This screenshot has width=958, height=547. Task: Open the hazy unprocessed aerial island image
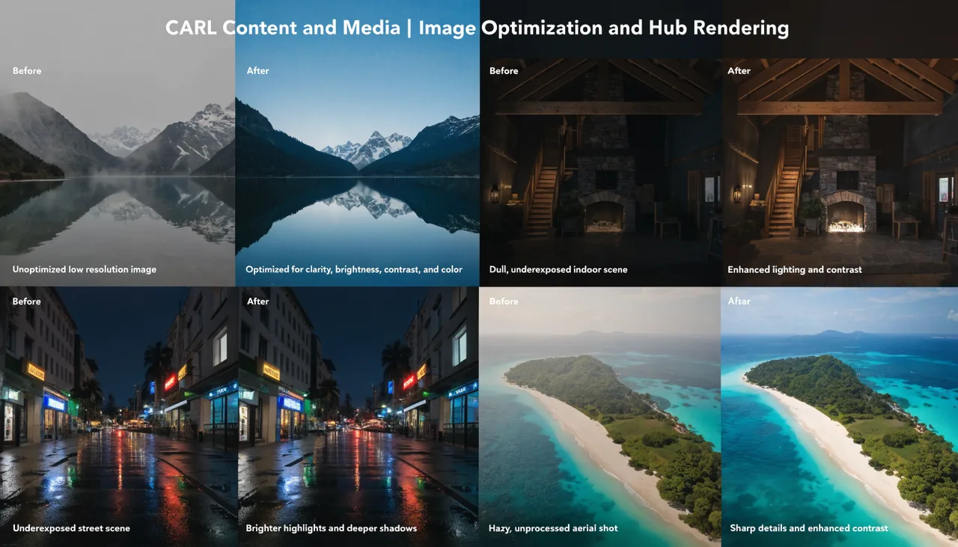click(x=599, y=417)
